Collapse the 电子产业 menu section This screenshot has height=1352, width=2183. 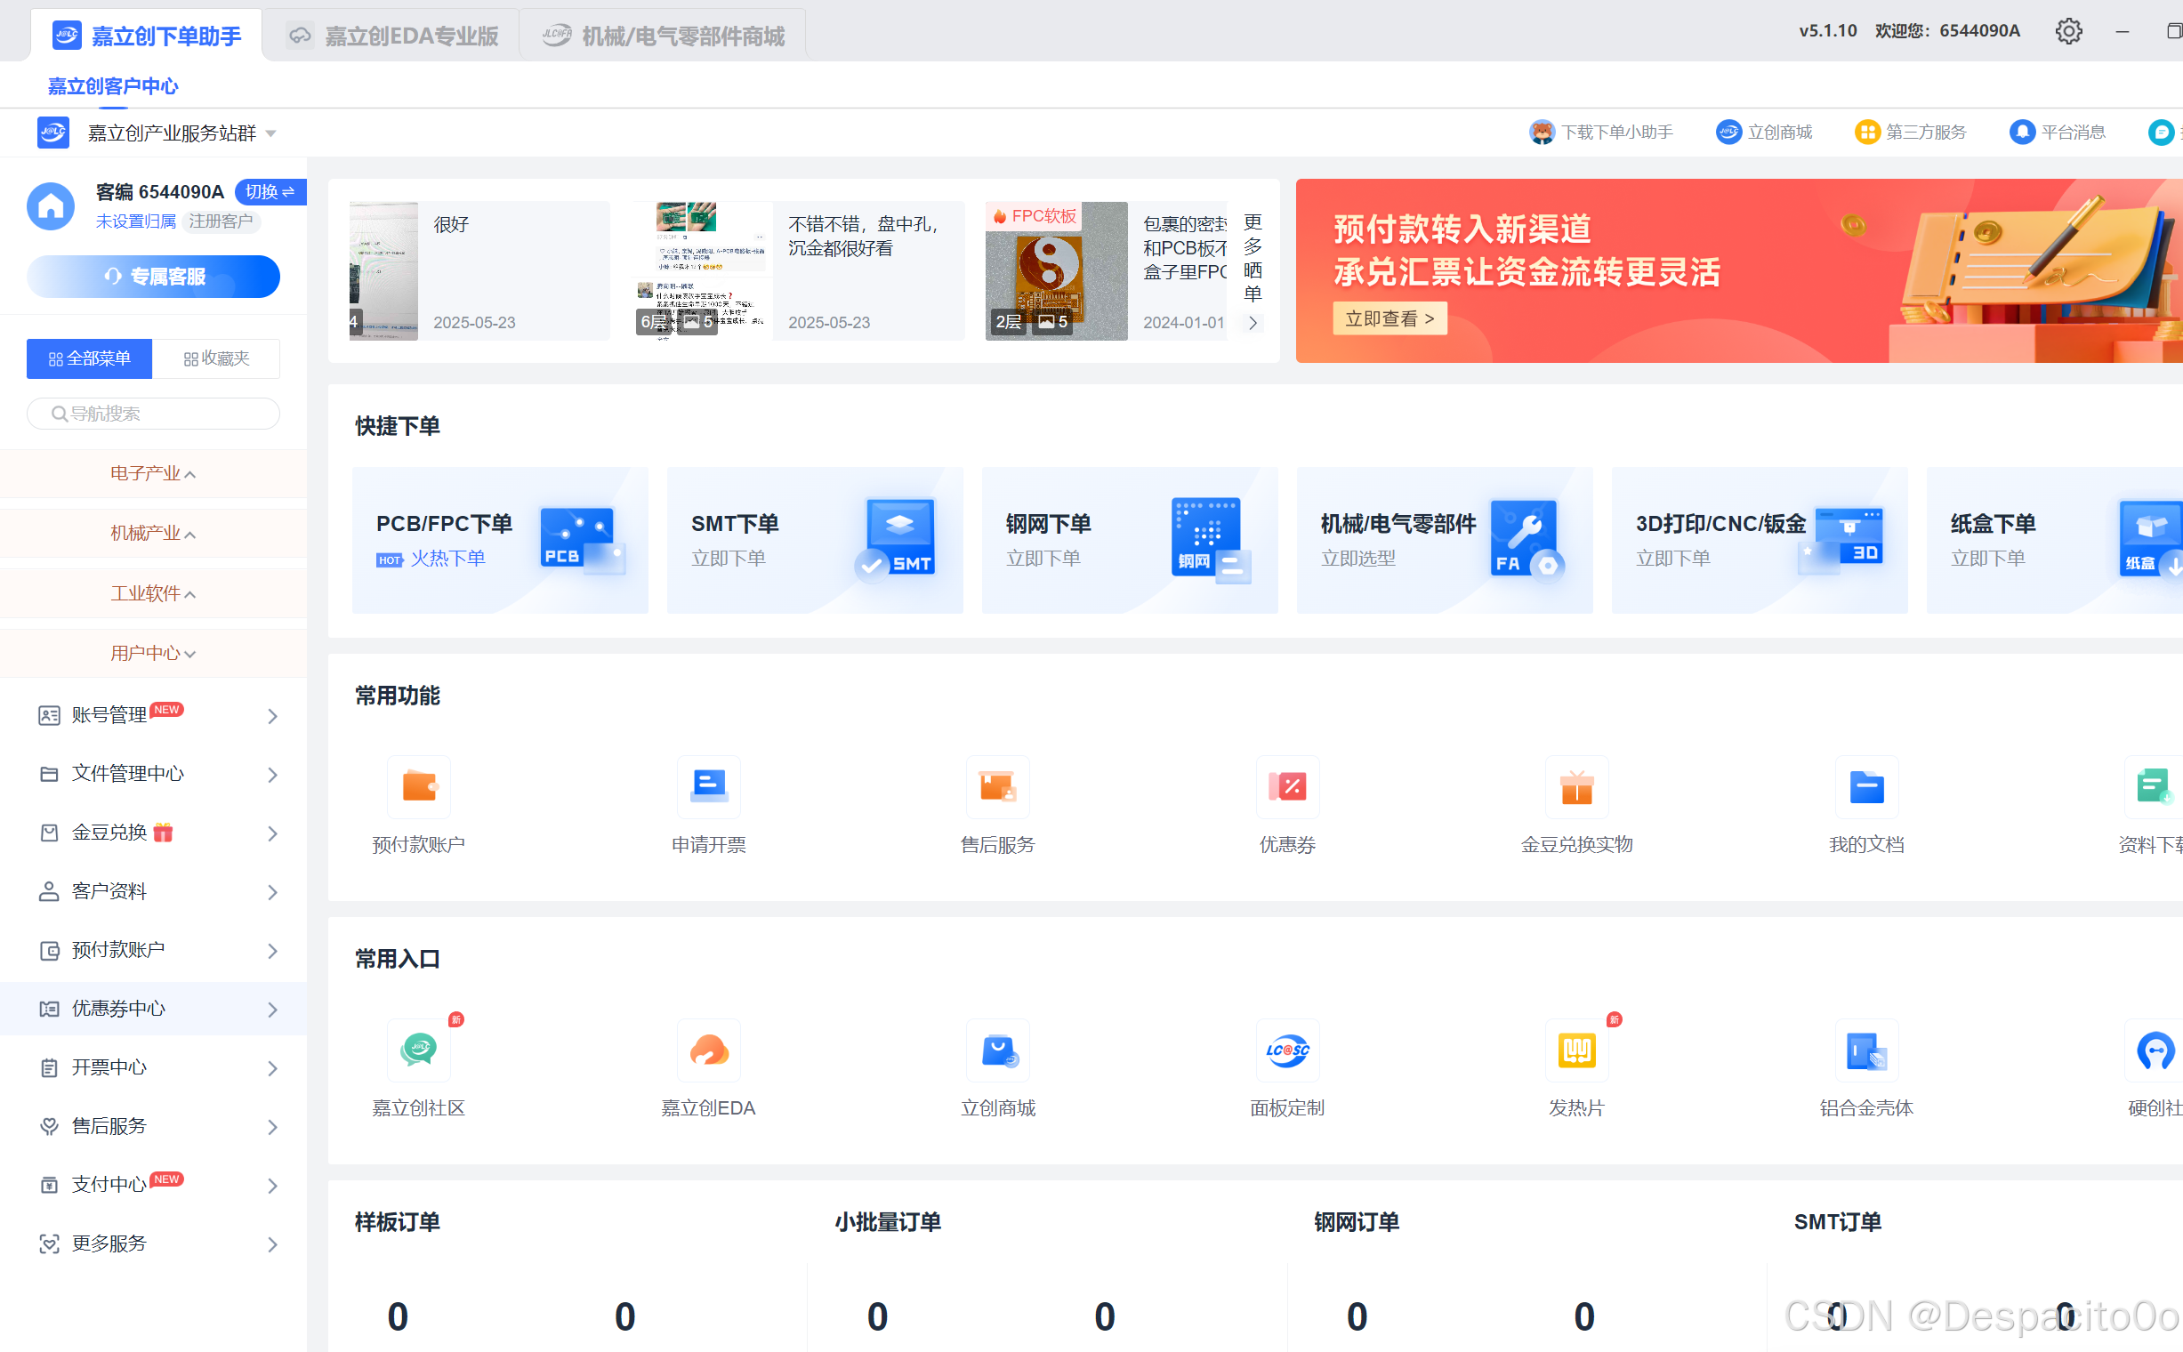click(153, 473)
